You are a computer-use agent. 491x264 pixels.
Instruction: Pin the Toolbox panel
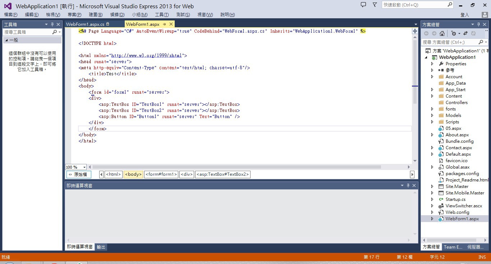[52, 24]
